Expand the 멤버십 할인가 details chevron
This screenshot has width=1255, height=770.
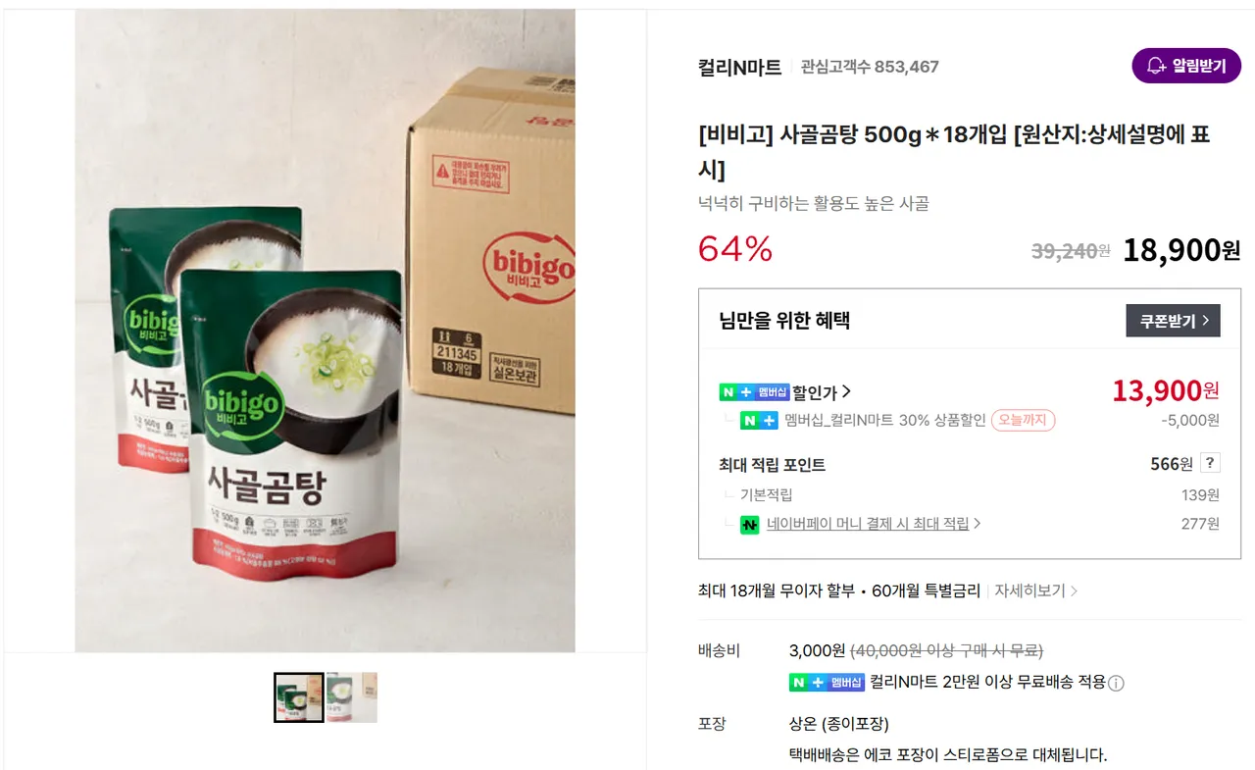846,392
